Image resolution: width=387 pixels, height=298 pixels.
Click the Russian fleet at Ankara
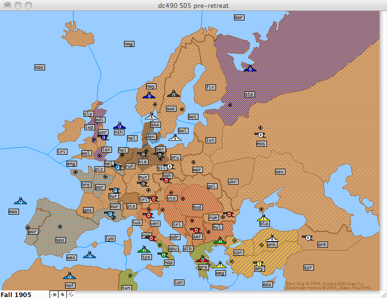coord(271,239)
